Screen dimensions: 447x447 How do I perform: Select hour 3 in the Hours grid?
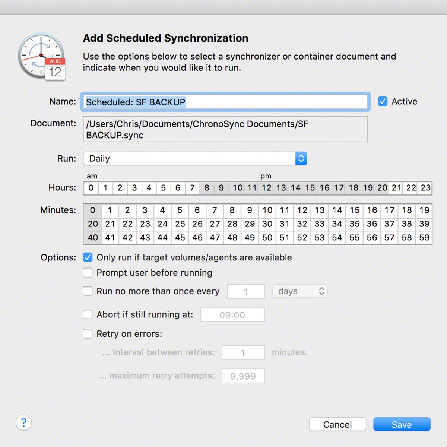coord(134,188)
